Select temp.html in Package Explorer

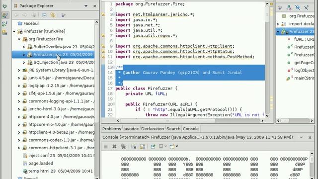58,171
